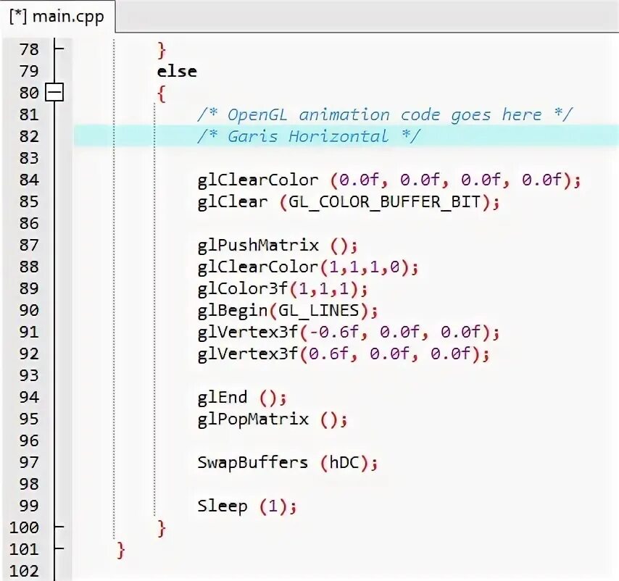Click GL_COLOR_BUFFER_BIT constant
The image size is (619, 581).
point(384,202)
